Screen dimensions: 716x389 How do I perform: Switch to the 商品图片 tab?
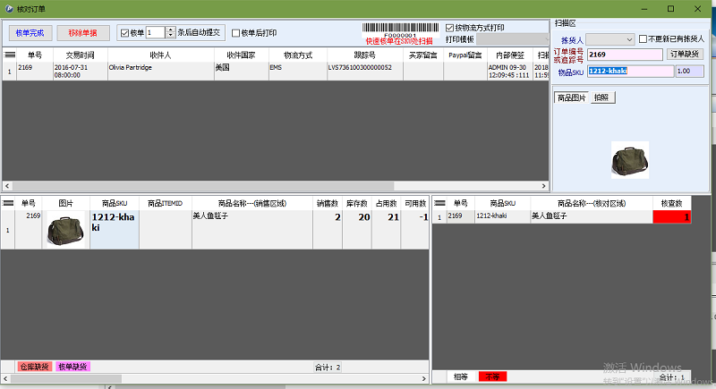click(x=570, y=97)
